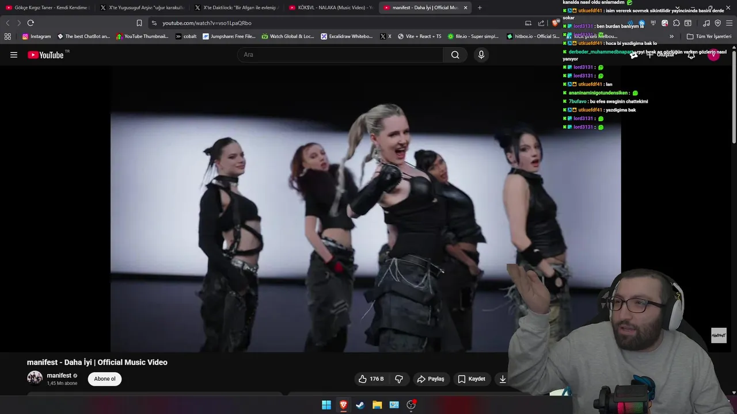Click 'Abone ol' subscribe button

tap(105, 379)
